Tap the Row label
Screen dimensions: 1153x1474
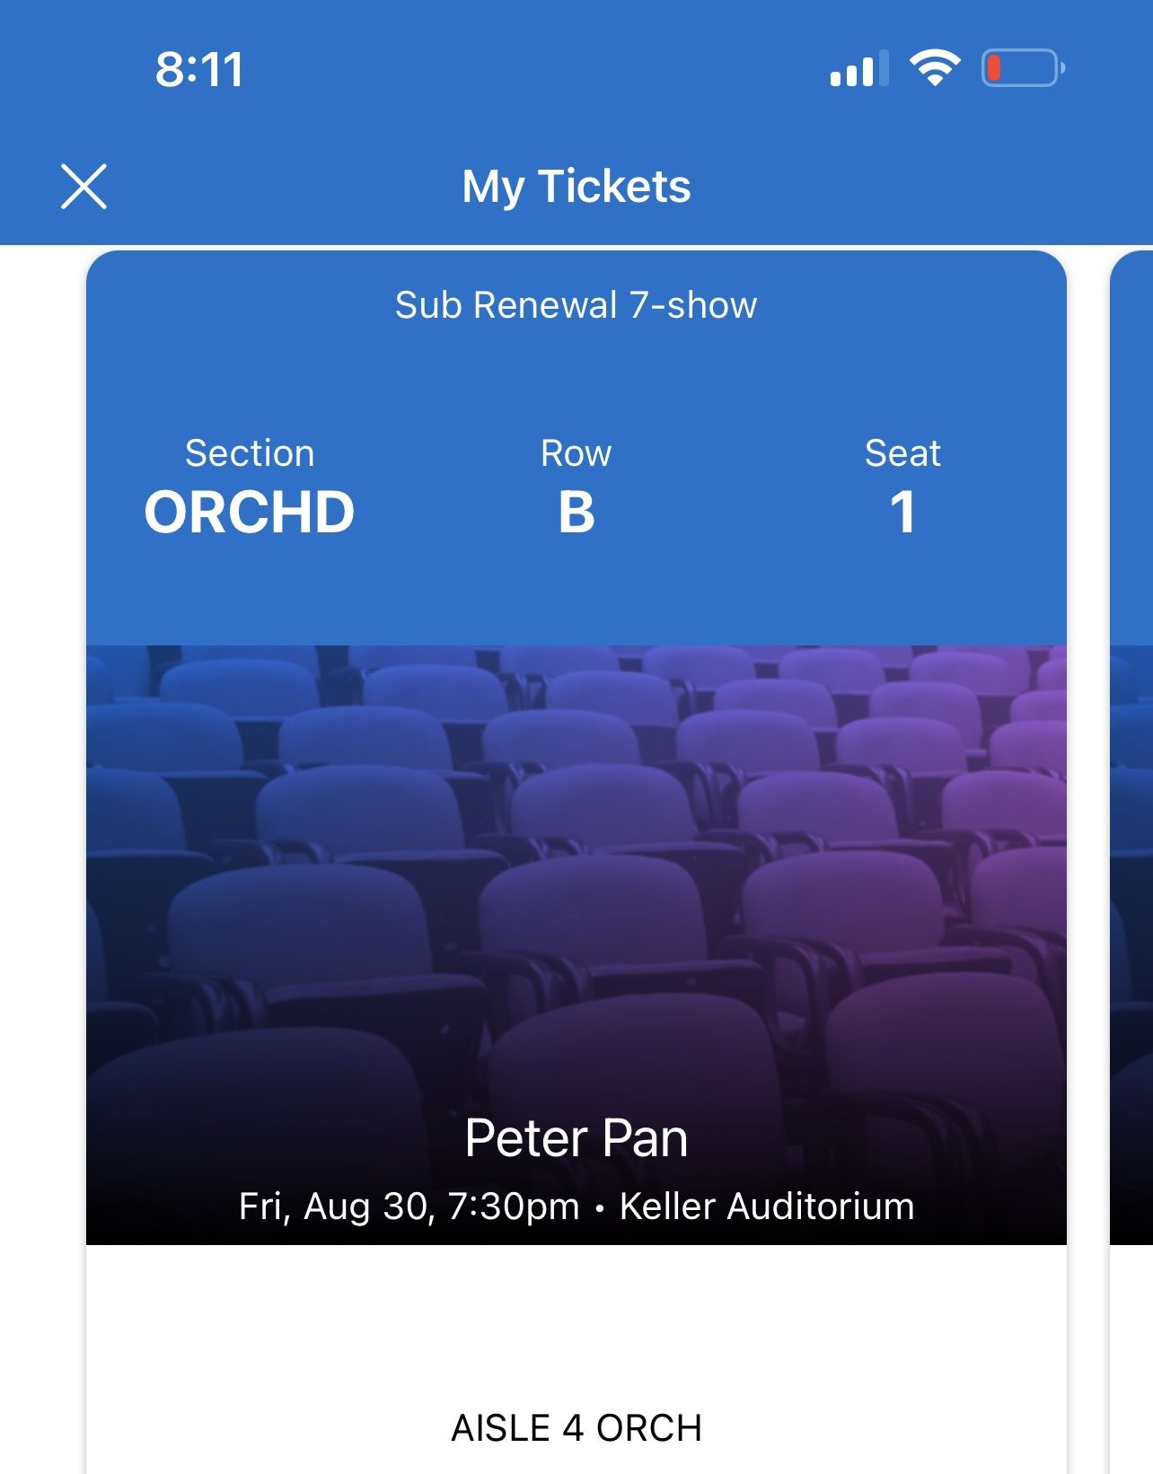coord(576,453)
